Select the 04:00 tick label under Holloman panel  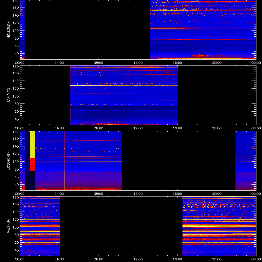59,63
